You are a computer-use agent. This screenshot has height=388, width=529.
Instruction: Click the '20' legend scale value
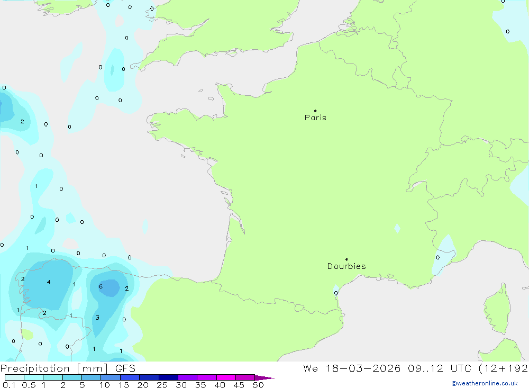point(143,385)
